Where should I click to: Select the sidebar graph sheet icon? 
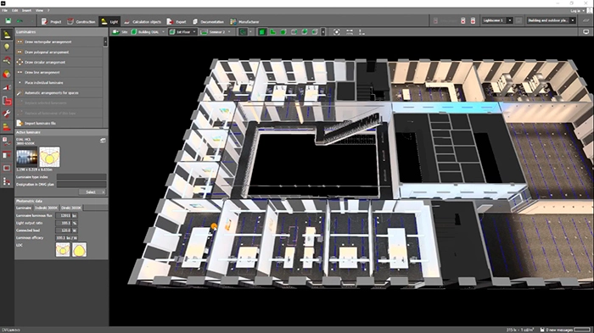point(7,142)
